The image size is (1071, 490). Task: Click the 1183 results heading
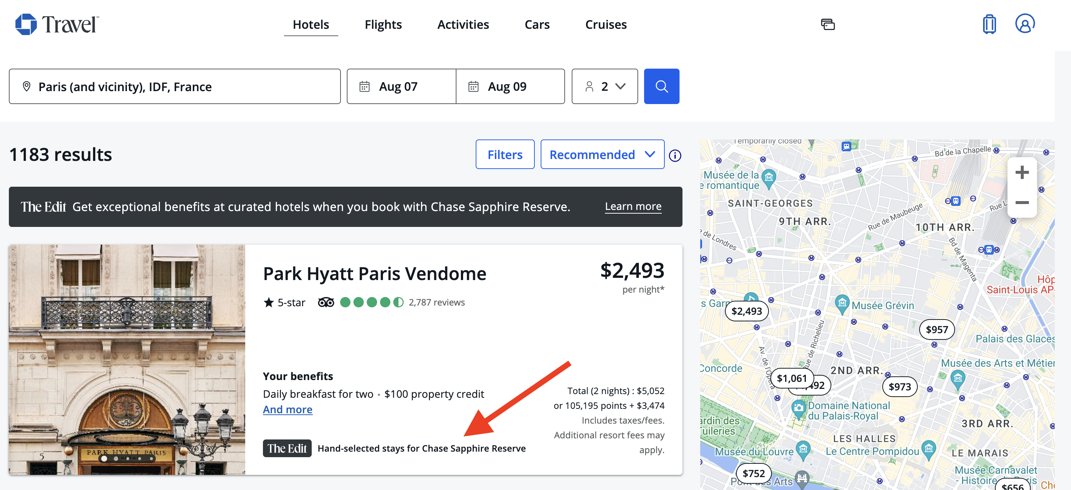point(60,155)
